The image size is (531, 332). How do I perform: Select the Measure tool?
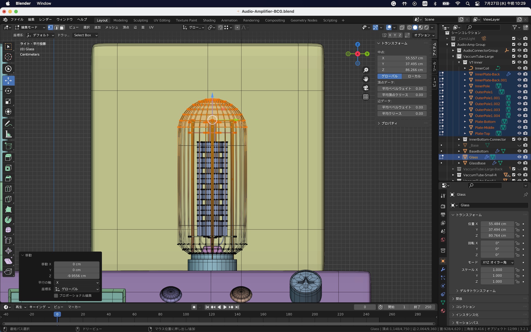coord(8,134)
